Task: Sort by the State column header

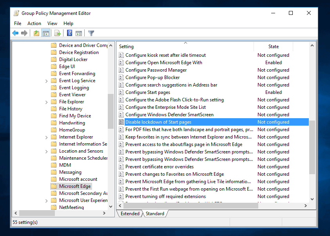Action: [274, 47]
